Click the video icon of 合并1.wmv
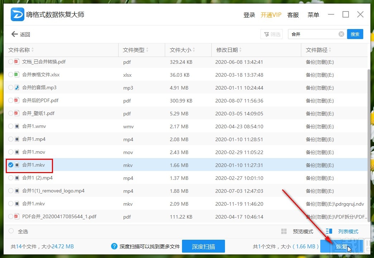The width and height of the screenshot is (374, 258). (x=17, y=126)
